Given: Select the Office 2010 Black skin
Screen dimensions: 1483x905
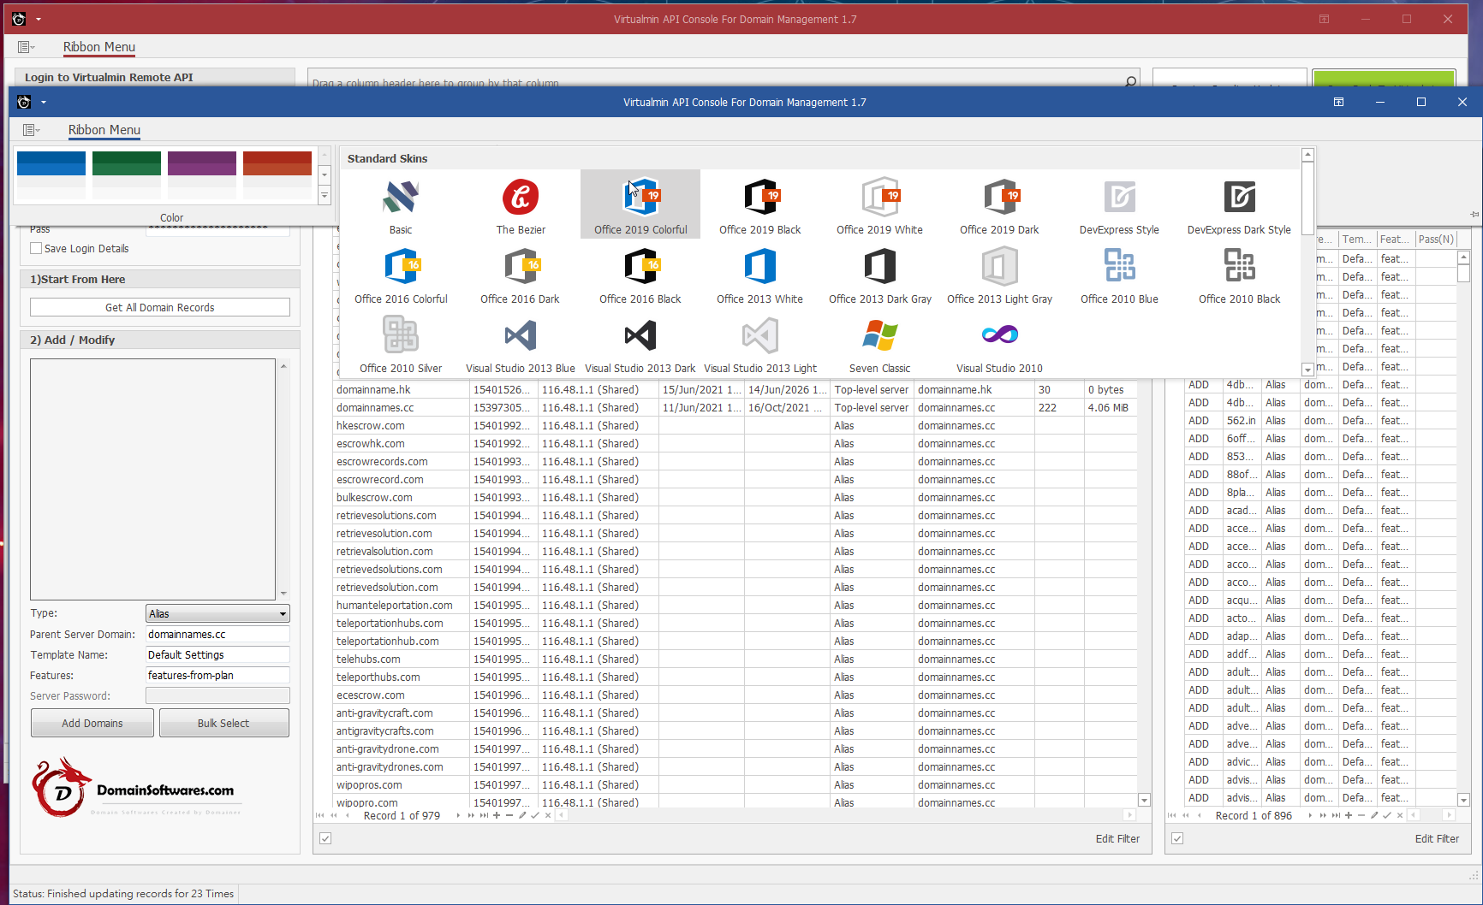Looking at the screenshot, I should [1239, 274].
